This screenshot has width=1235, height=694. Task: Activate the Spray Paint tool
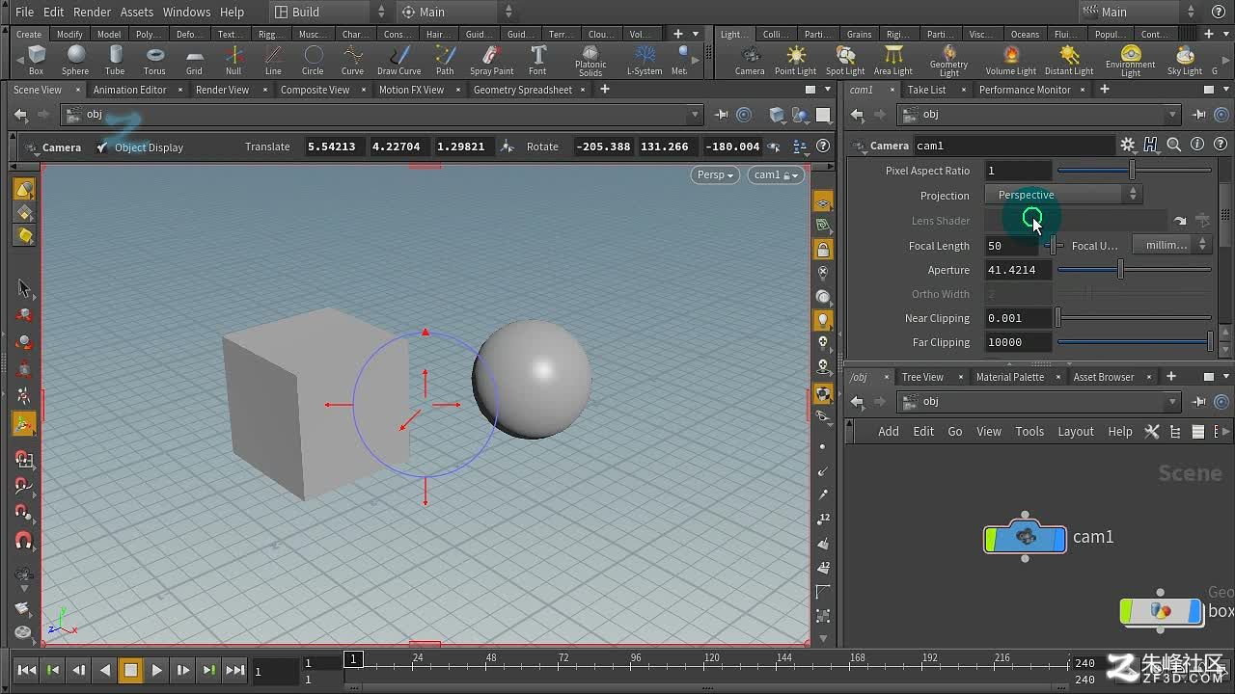tap(491, 60)
